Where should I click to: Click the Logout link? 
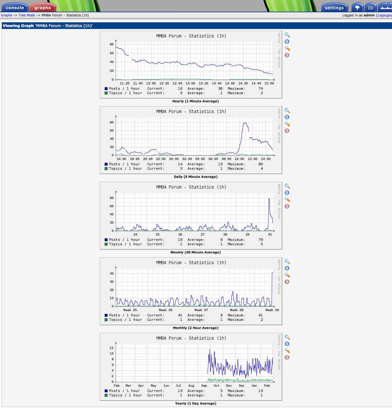click(x=384, y=15)
